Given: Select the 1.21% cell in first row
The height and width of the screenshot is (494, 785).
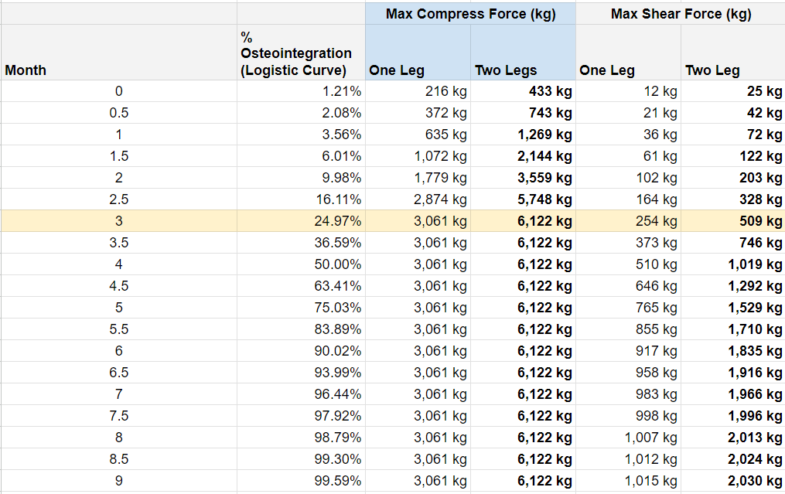Looking at the screenshot, I should tap(301, 91).
